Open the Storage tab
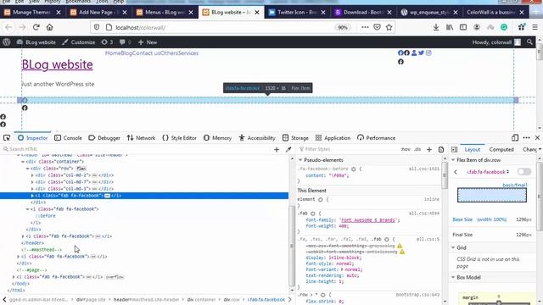This screenshot has height=305, width=543. coord(295,137)
